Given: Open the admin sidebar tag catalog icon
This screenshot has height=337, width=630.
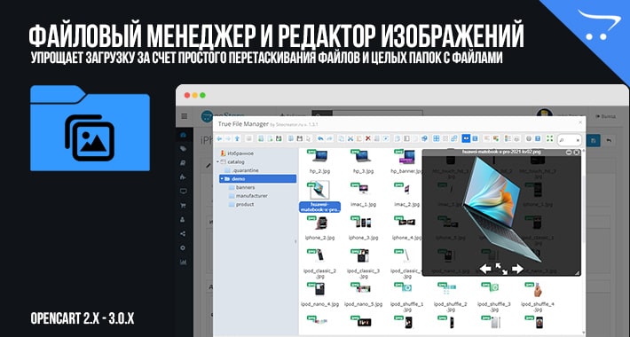Looking at the screenshot, I should click(183, 149).
